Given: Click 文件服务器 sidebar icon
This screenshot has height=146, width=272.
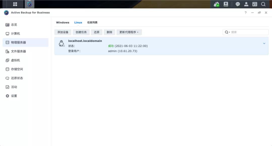Looking at the screenshot, I should pyautogui.click(x=7, y=51).
